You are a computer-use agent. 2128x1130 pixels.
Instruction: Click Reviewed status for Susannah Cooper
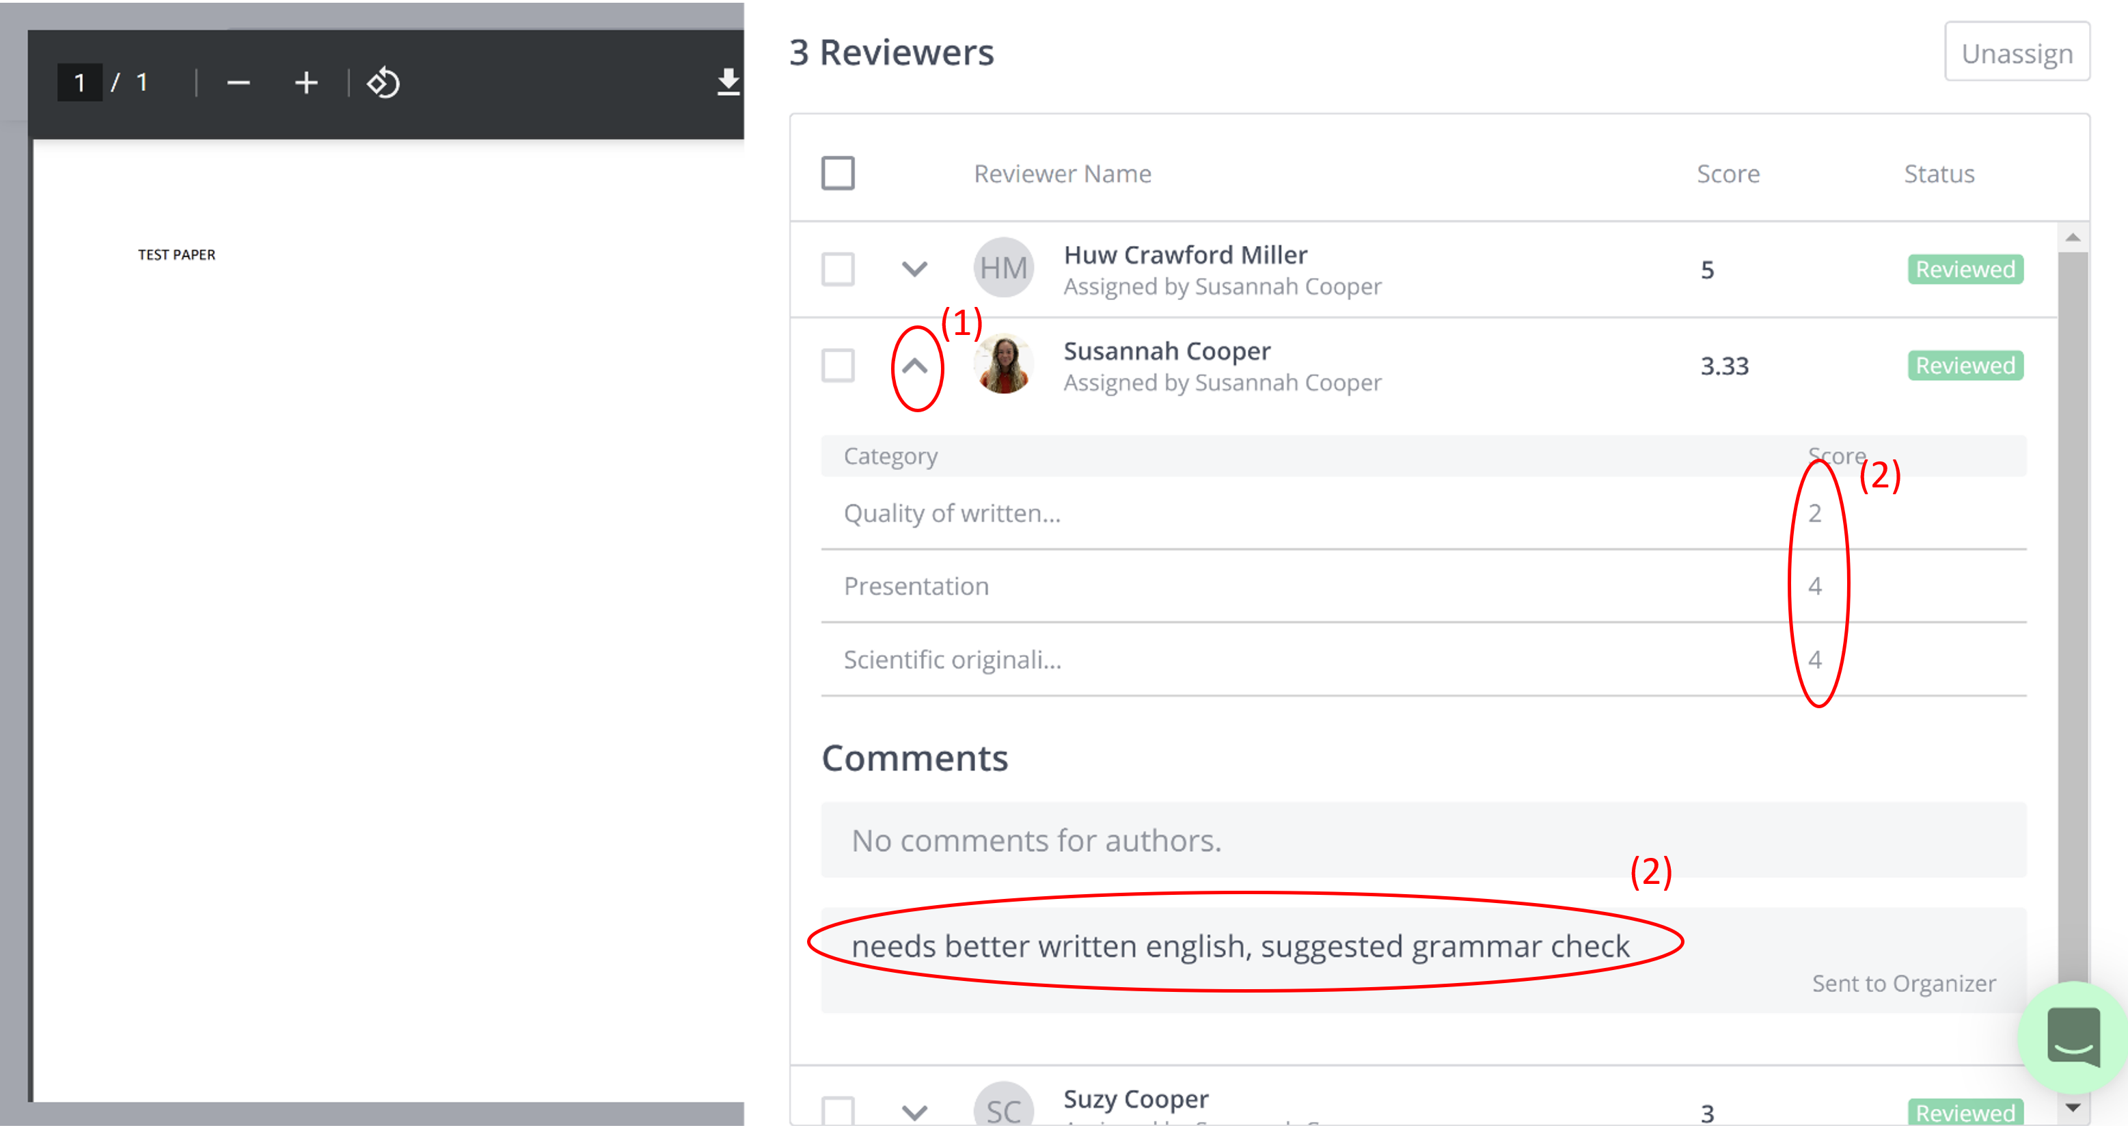[1965, 365]
